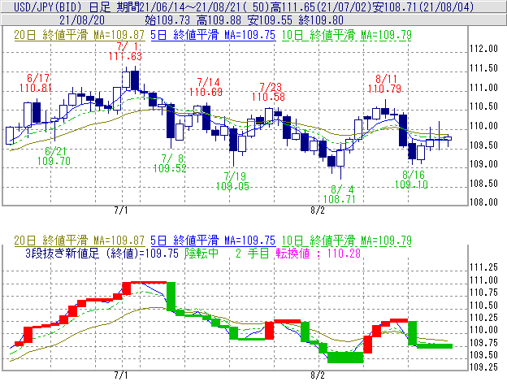This screenshot has height=386, width=507.
Task: Select the 7/1 111.63 high label
Action: (125, 51)
